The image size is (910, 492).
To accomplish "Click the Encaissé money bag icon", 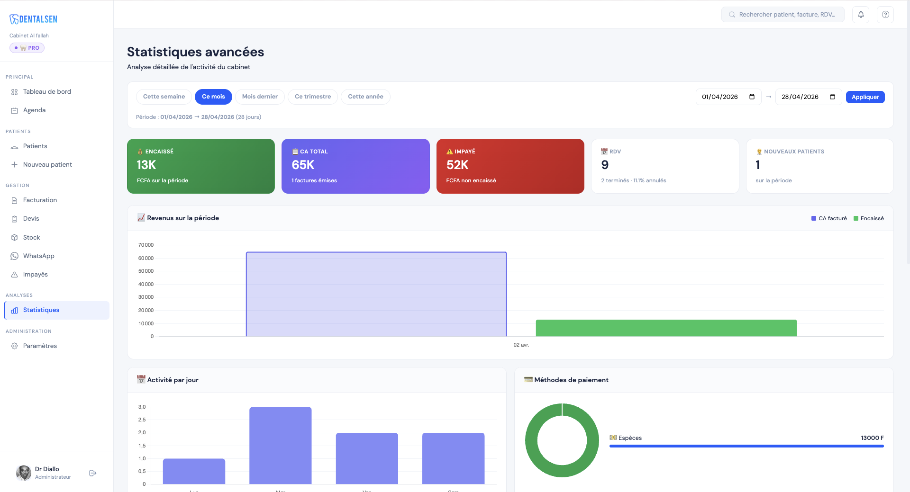I will [140, 152].
